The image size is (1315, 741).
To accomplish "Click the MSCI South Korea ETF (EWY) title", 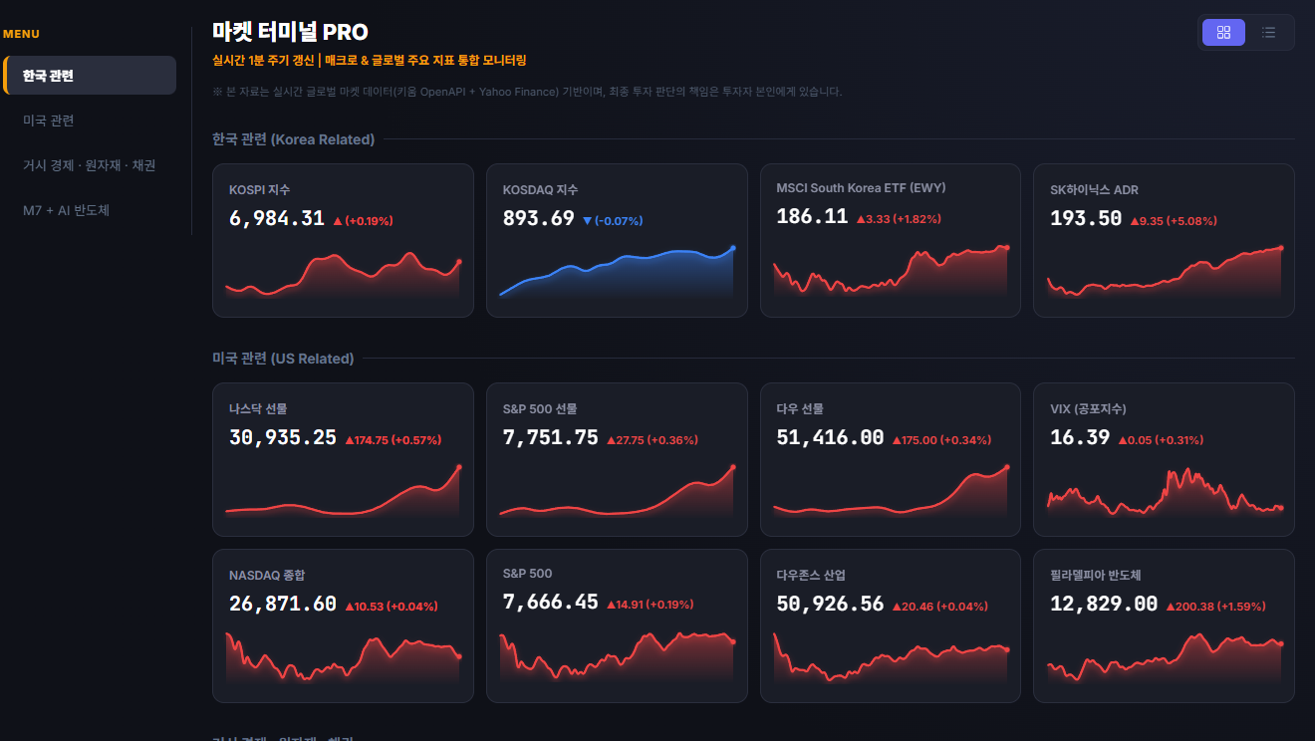I will [x=861, y=187].
